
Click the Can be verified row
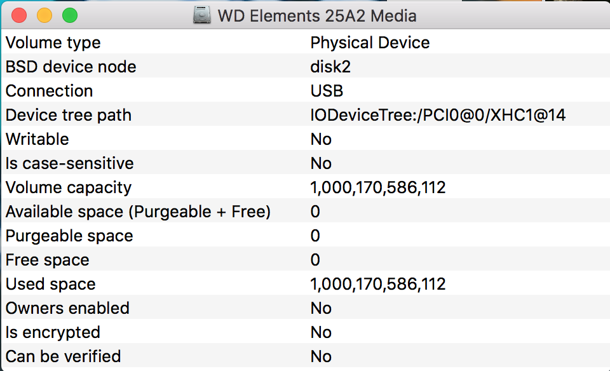tap(306, 356)
